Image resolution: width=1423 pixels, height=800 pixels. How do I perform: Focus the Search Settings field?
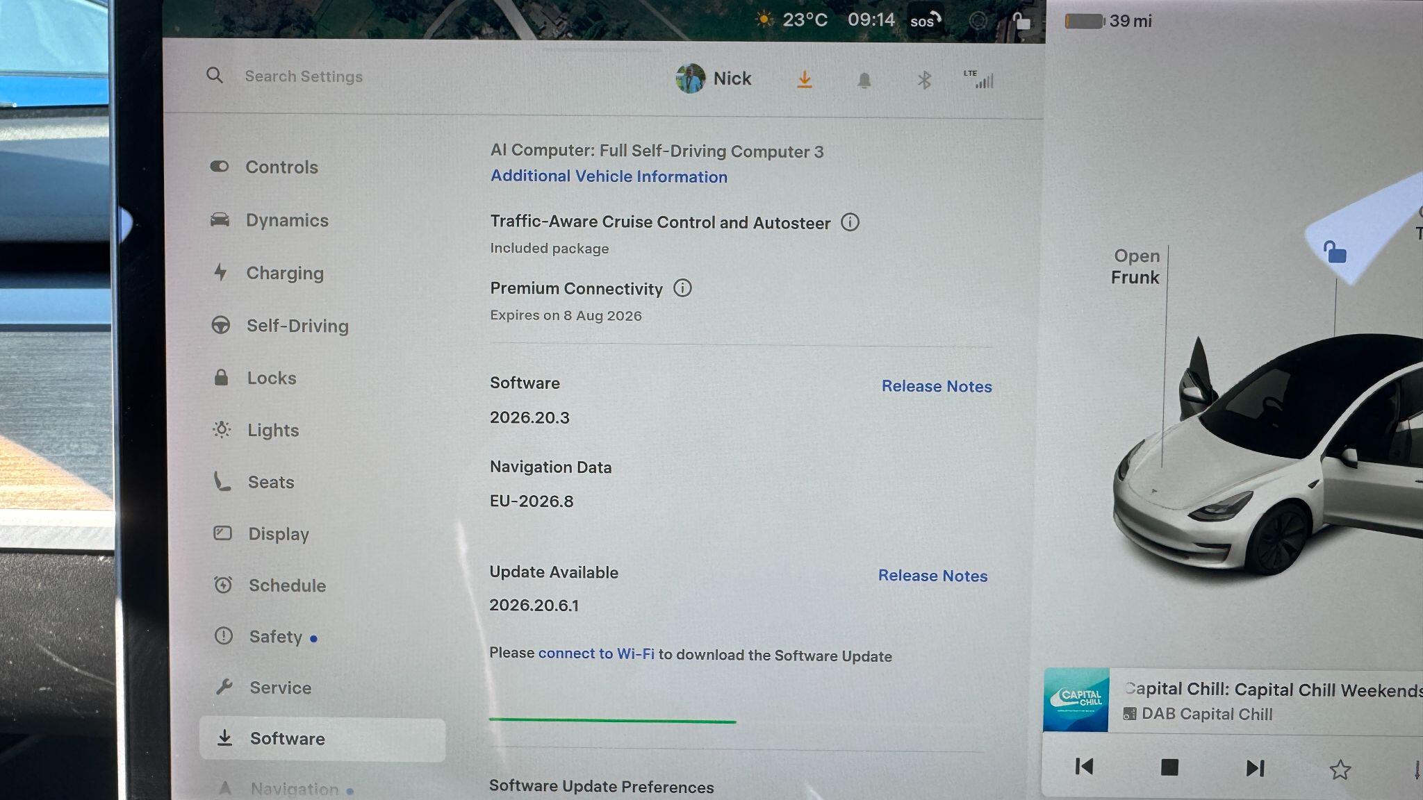[304, 76]
